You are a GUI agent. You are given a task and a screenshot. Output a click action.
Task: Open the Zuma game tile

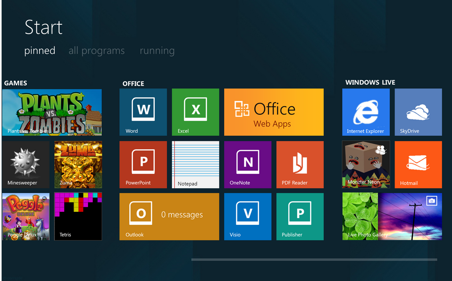pyautogui.click(x=78, y=164)
